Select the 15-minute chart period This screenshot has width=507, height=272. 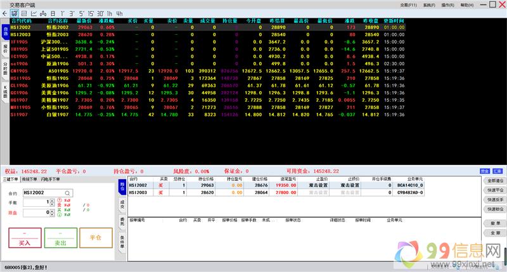[x=92, y=12]
